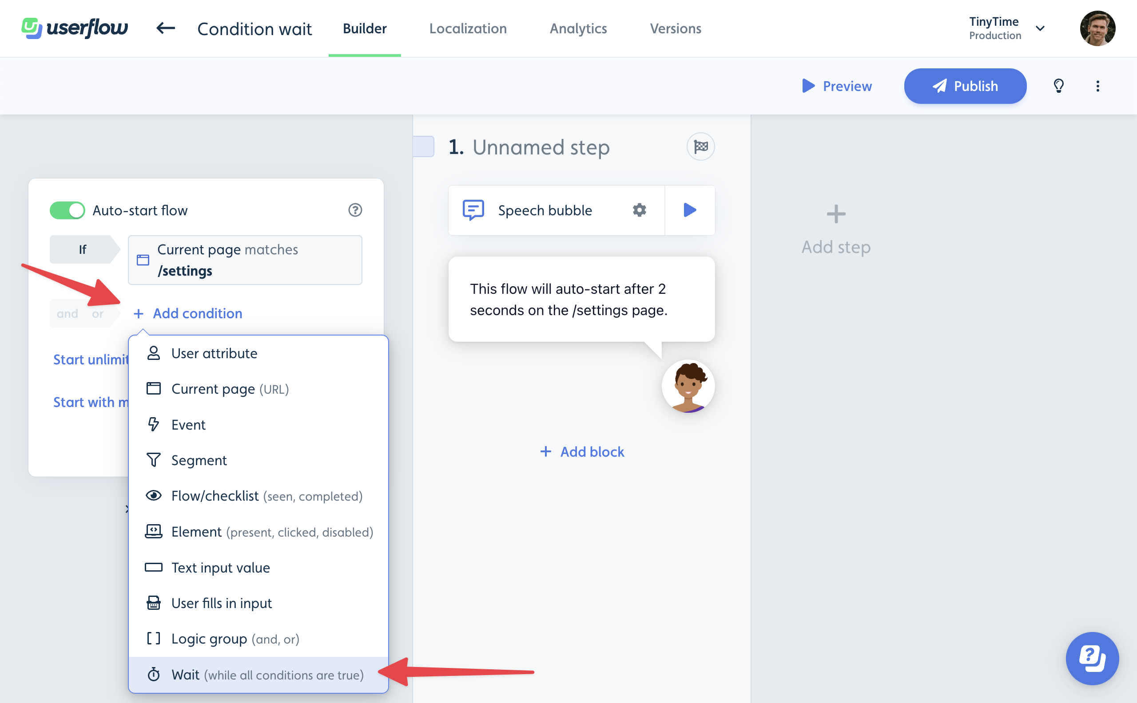Open Speech bubble settings gear
The image size is (1137, 703).
pyautogui.click(x=639, y=210)
